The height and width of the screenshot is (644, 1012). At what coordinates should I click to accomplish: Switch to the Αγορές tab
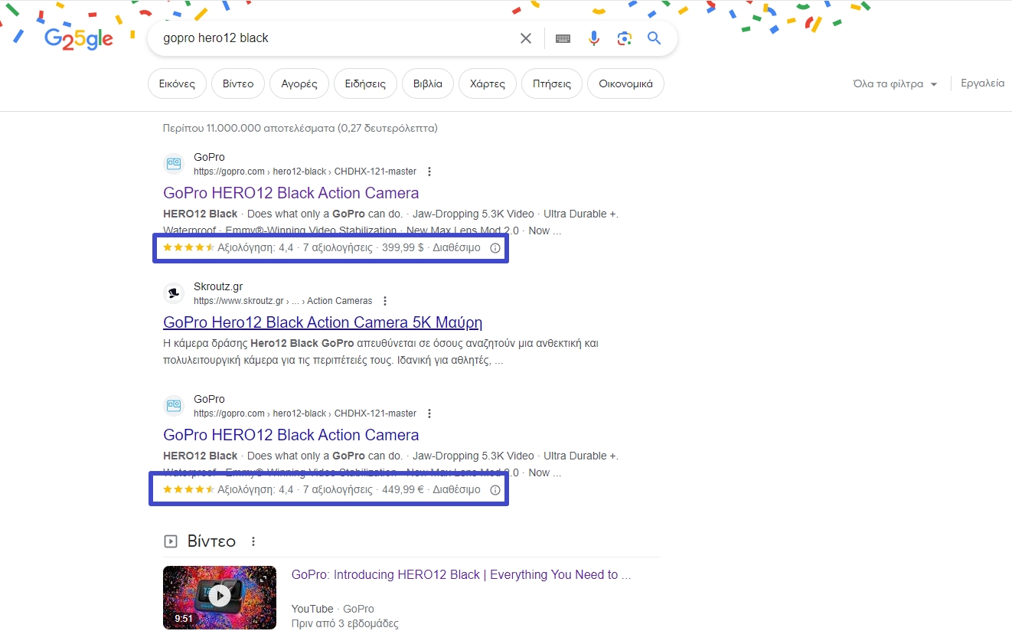[x=299, y=83]
